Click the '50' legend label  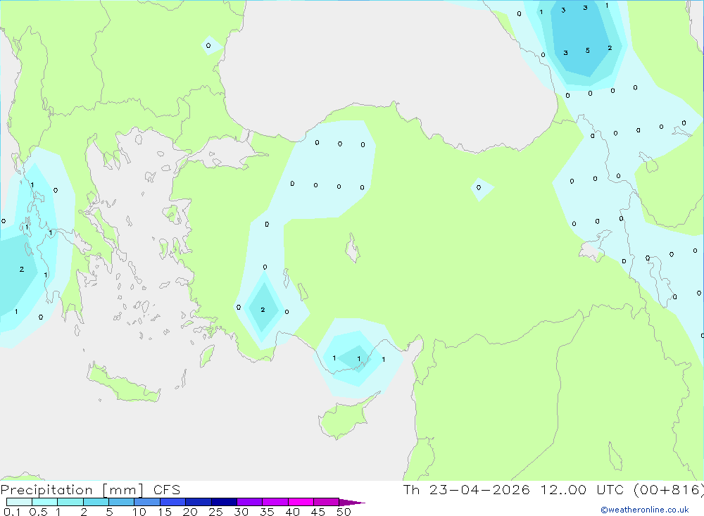(344, 512)
